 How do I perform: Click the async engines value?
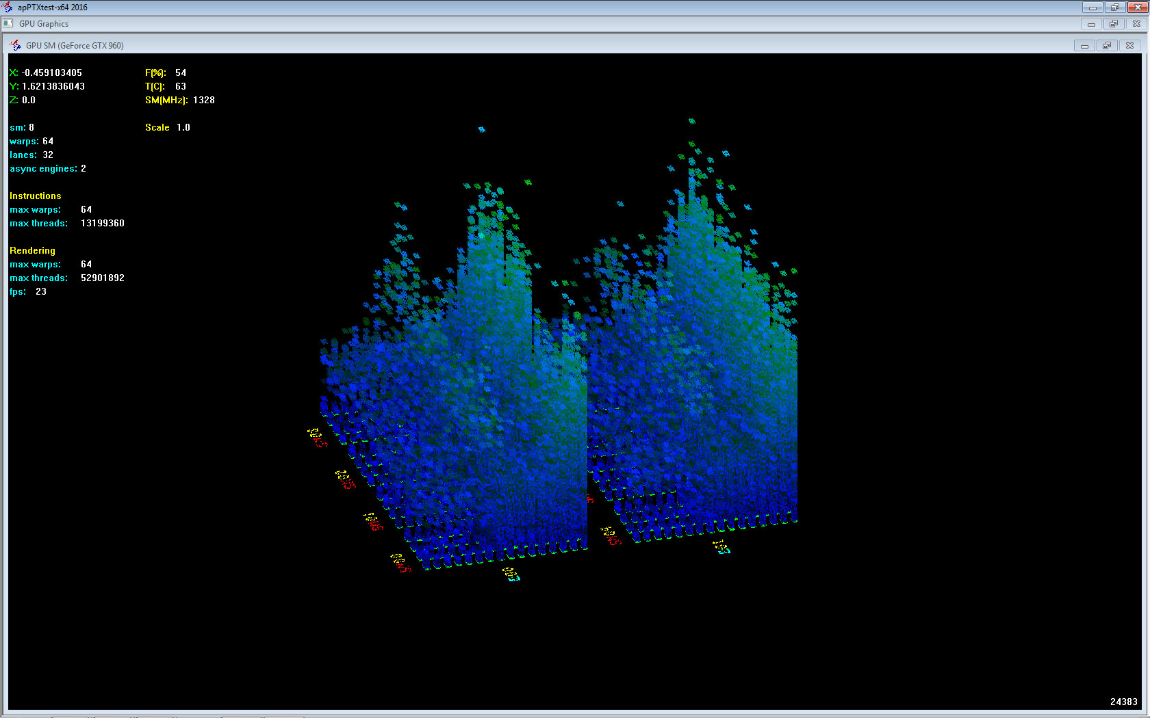[x=84, y=169]
